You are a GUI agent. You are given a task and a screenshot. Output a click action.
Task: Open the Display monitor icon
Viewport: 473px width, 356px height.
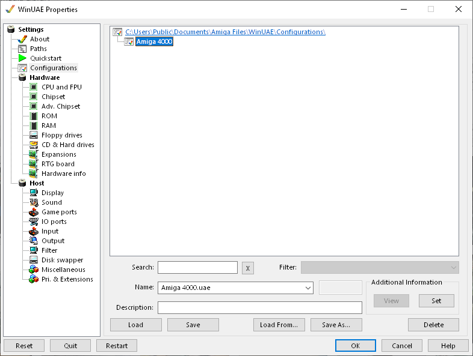click(x=34, y=193)
